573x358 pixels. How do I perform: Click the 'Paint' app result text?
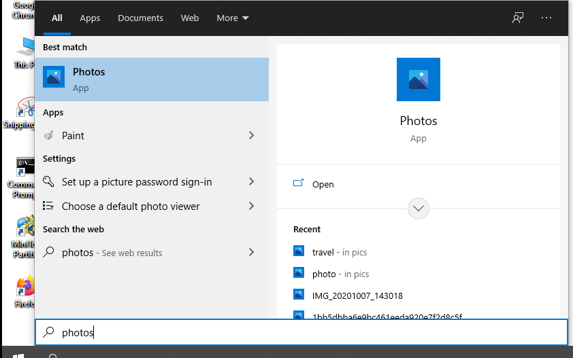pos(73,136)
